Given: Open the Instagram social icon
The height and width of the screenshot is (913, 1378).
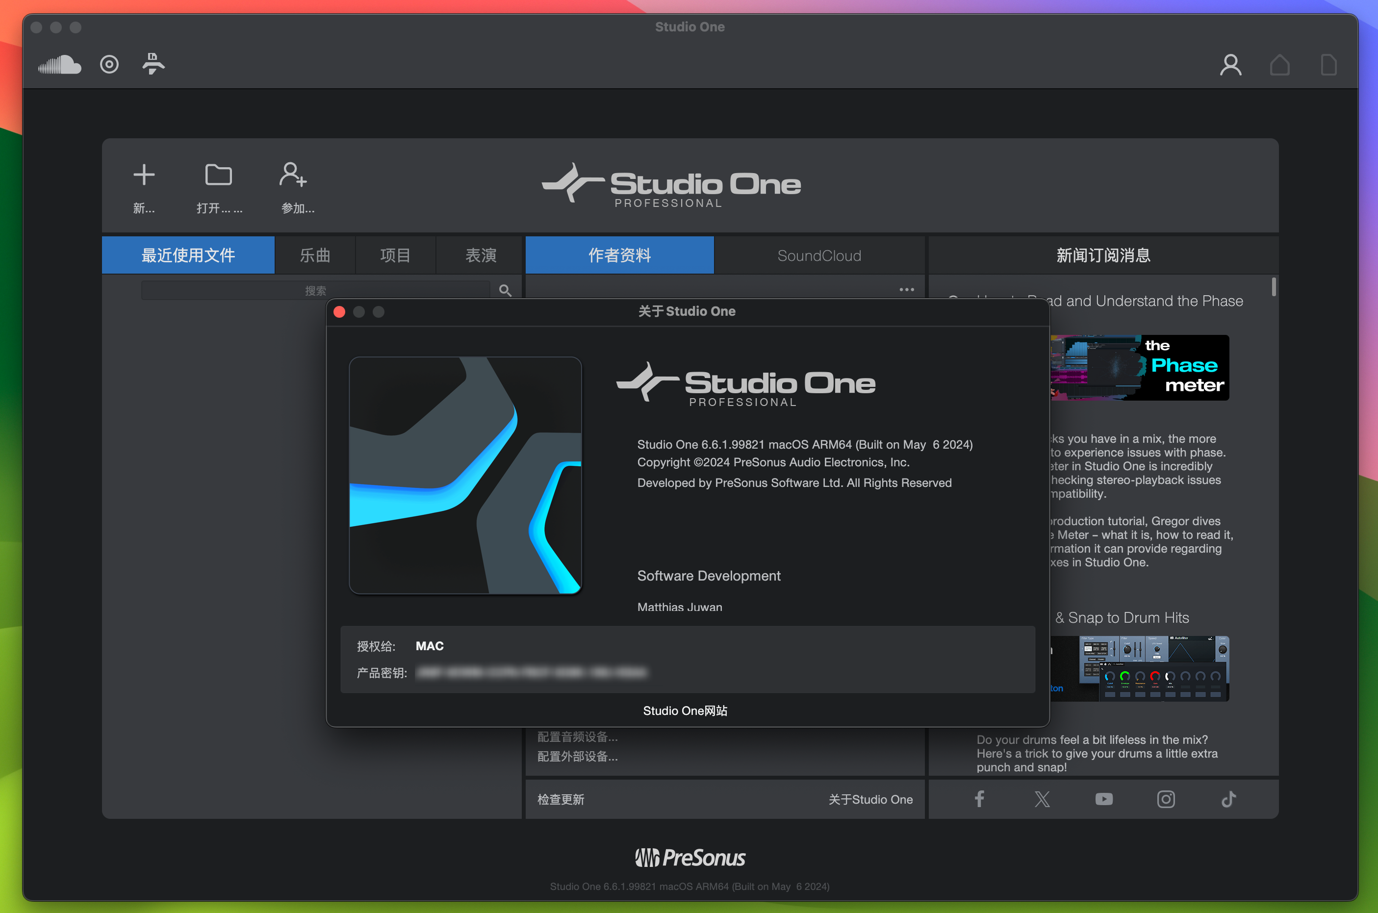Looking at the screenshot, I should click(x=1166, y=799).
